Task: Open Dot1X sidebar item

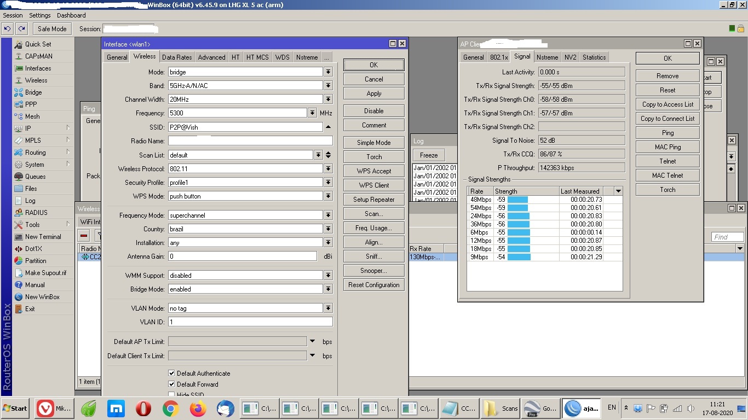Action: (33, 249)
